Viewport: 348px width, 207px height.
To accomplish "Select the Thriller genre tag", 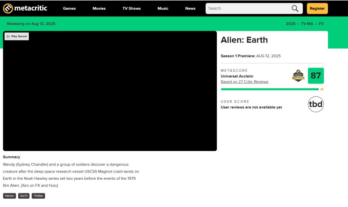I will (38, 196).
